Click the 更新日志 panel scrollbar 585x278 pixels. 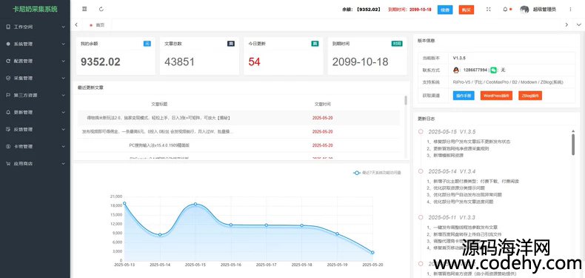pyautogui.click(x=573, y=145)
